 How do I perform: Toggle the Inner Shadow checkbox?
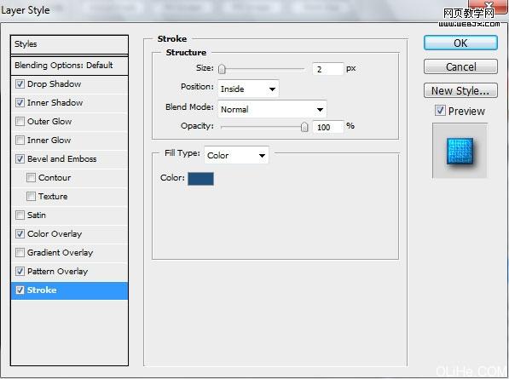coord(20,103)
